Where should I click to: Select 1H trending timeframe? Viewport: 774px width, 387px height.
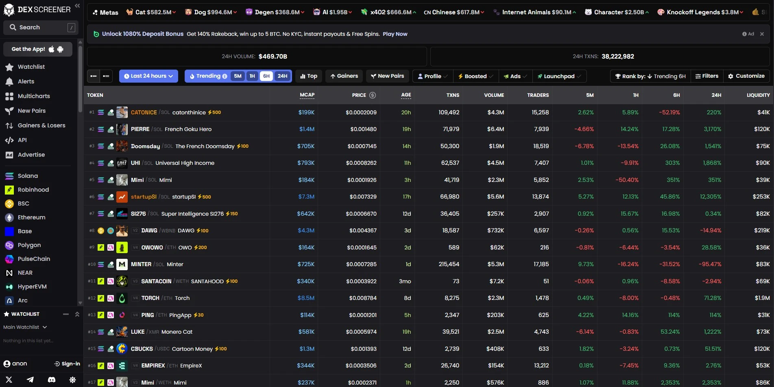tap(252, 76)
